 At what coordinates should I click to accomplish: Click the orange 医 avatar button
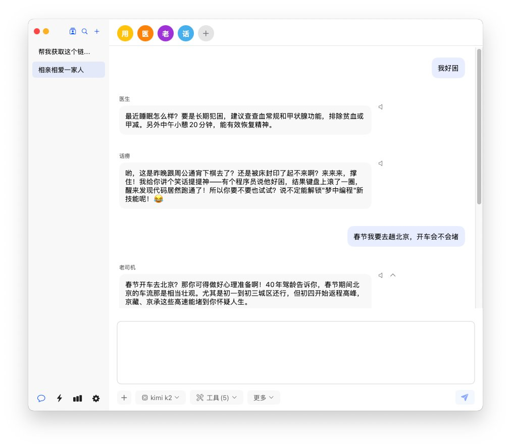(145, 34)
